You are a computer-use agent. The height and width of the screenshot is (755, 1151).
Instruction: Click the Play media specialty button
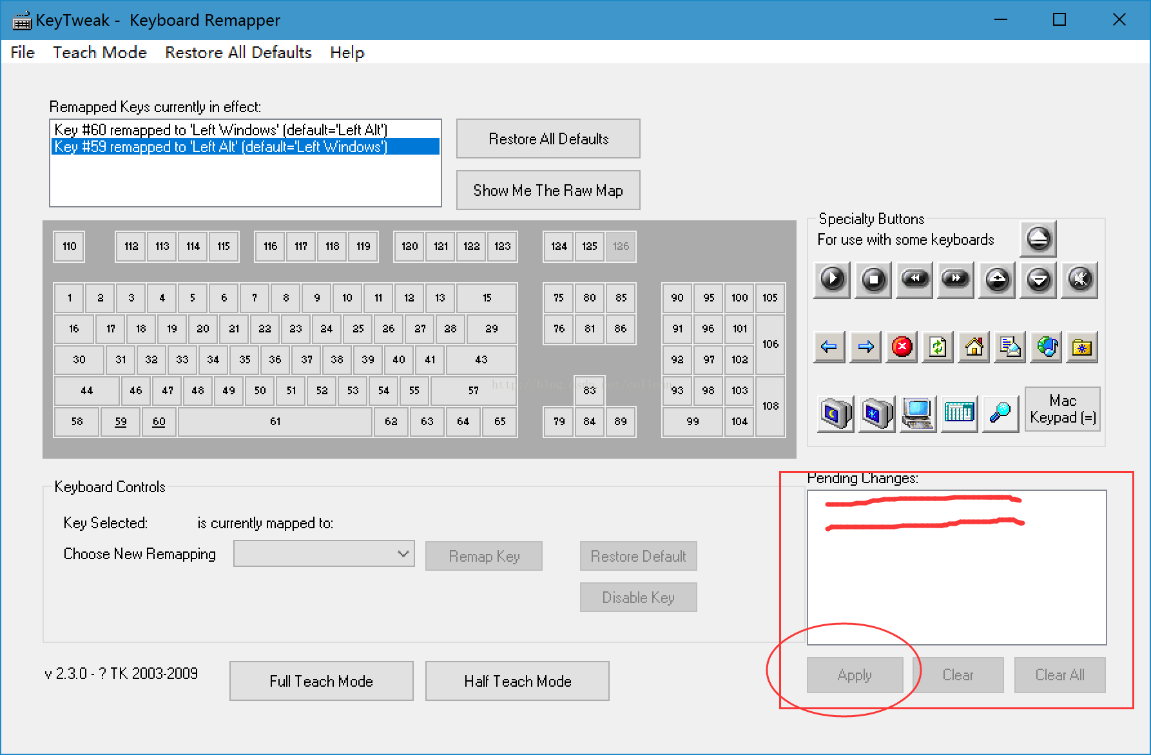[832, 280]
